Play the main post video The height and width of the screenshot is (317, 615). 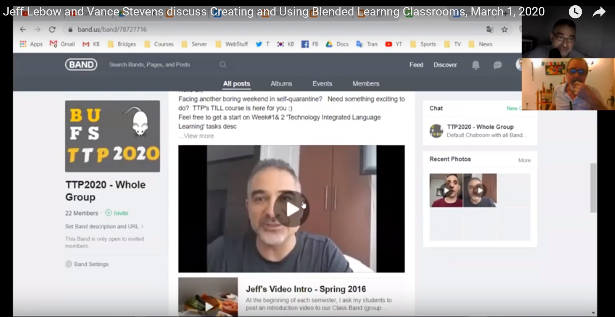click(x=291, y=209)
